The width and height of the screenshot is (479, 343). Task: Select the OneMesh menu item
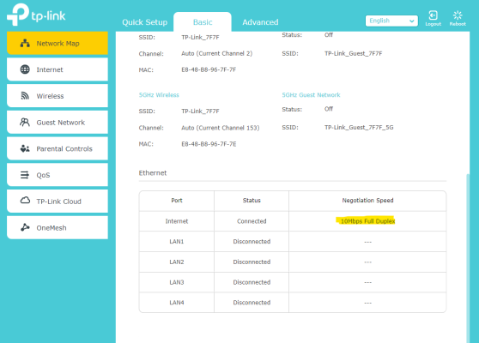(x=58, y=227)
